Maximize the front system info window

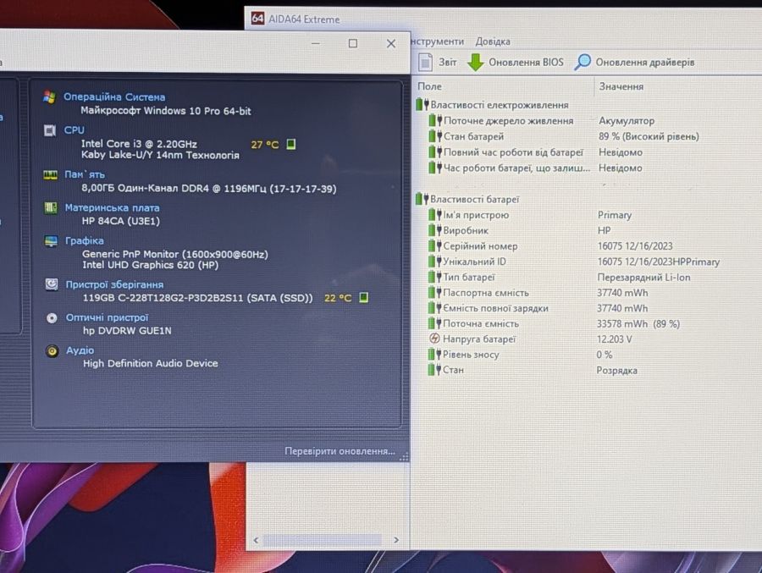tap(353, 43)
